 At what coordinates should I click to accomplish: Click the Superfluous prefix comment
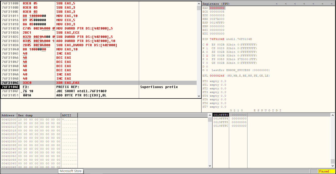coord(159,87)
